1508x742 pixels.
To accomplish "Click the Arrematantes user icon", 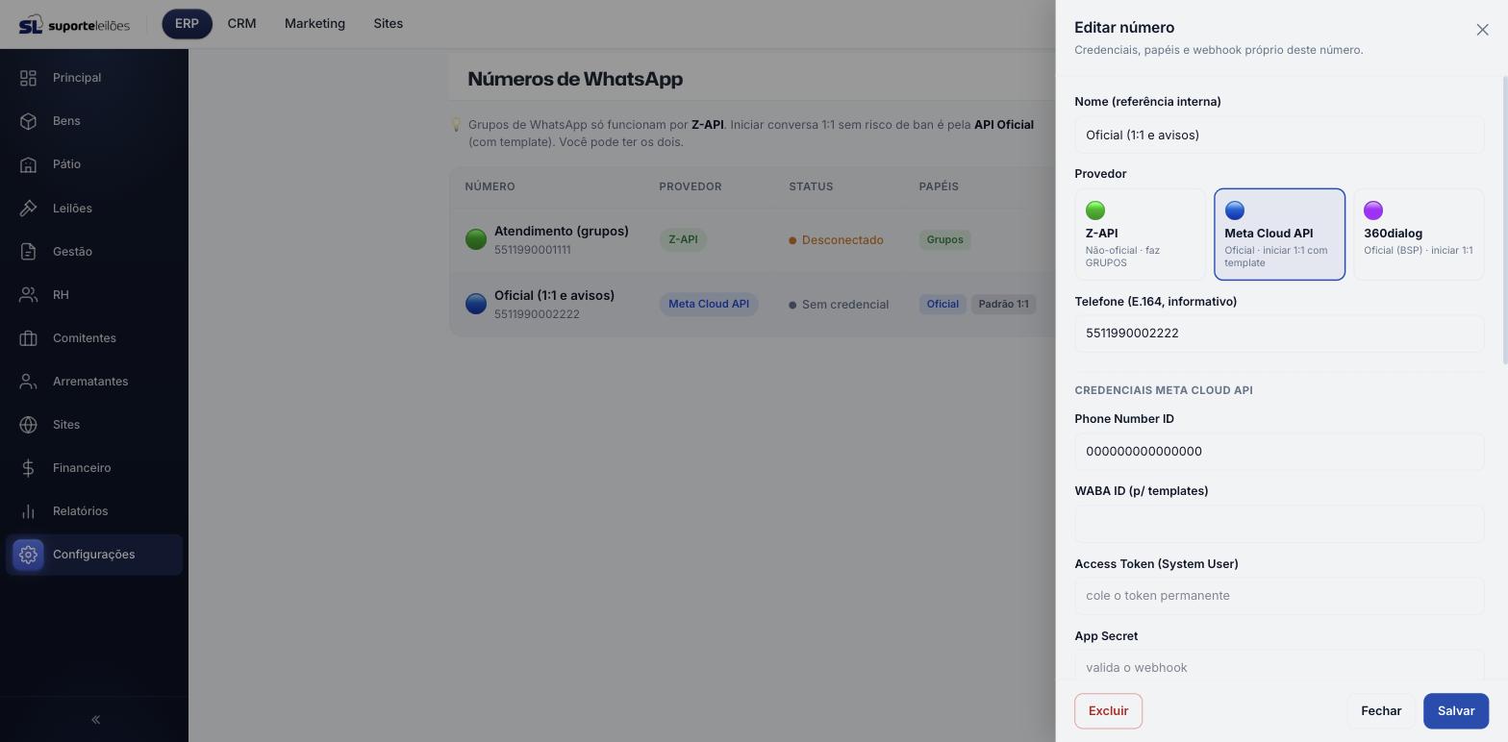I will [x=28, y=382].
